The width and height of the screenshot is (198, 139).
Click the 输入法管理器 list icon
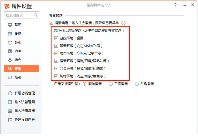[10, 102]
